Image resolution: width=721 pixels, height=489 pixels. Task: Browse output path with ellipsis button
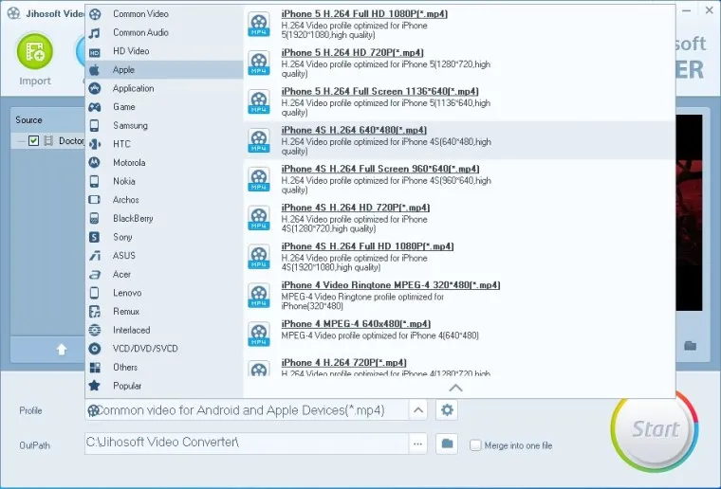tap(417, 444)
